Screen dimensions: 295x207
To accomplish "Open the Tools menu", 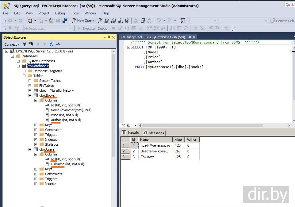I will [x=75, y=13].
